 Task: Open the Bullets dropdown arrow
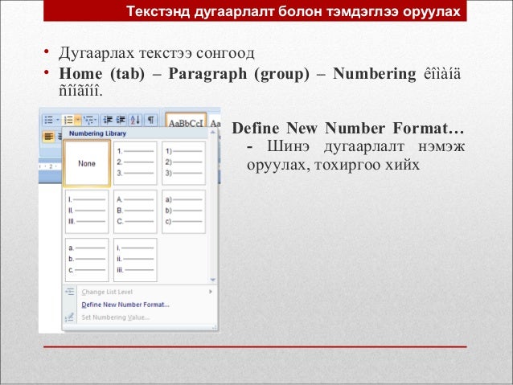click(x=58, y=120)
